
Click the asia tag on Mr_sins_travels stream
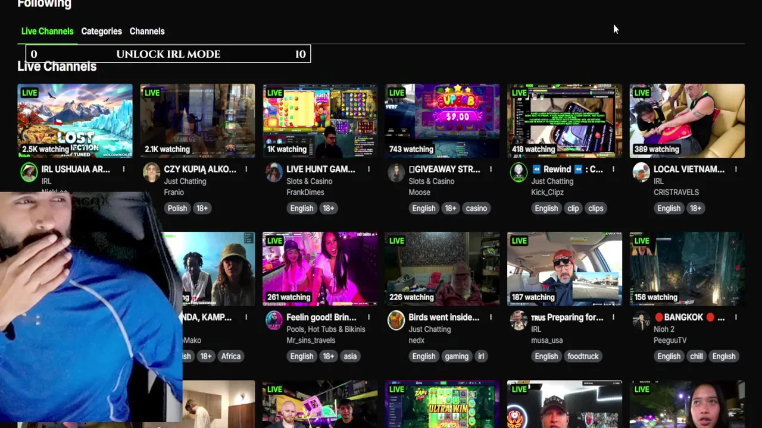[x=350, y=356]
